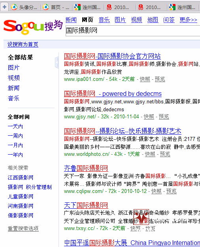Click URL text www.cqlipw.com/
200x247 pixels.
pos(84,191)
